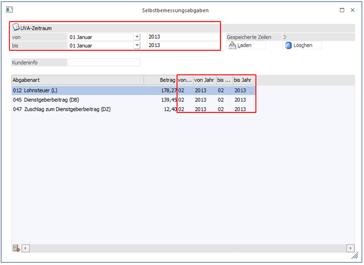The height and width of the screenshot is (265, 364).
Task: Open the 'von' month dropdown
Action: tap(137, 37)
